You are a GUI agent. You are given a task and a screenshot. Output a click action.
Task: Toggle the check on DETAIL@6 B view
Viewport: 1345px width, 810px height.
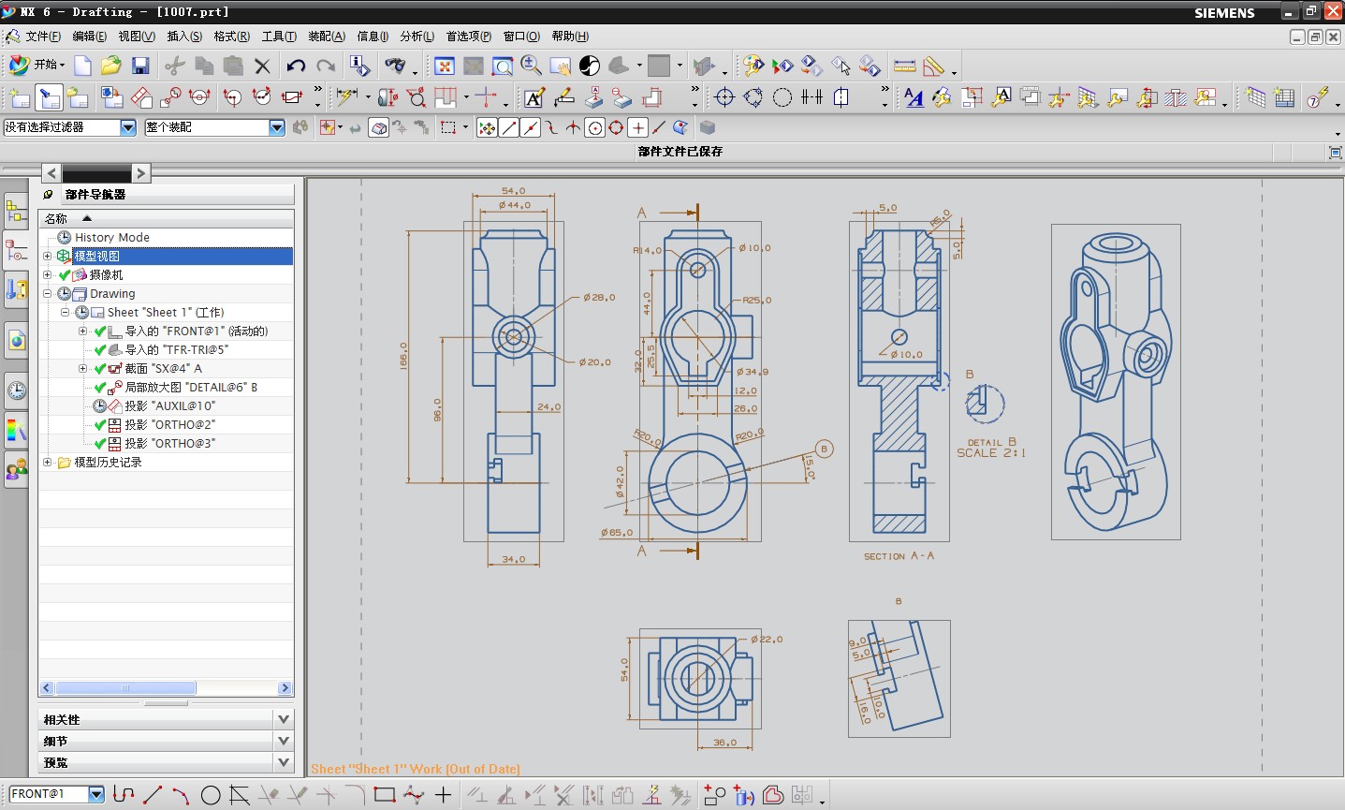coord(100,388)
